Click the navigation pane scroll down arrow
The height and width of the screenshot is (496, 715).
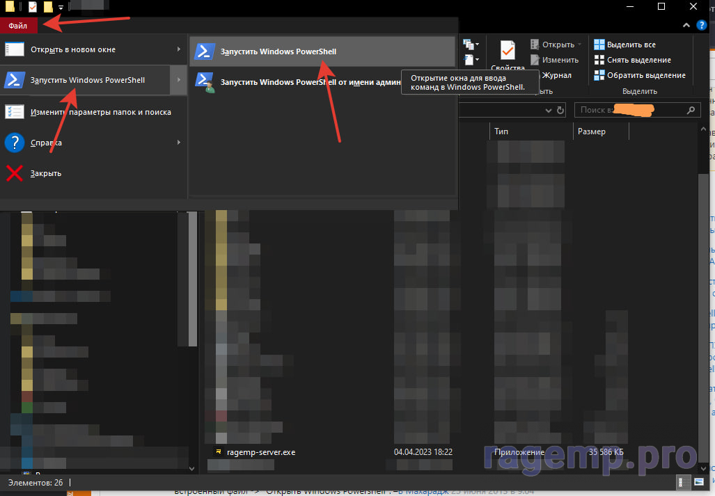[192, 468]
